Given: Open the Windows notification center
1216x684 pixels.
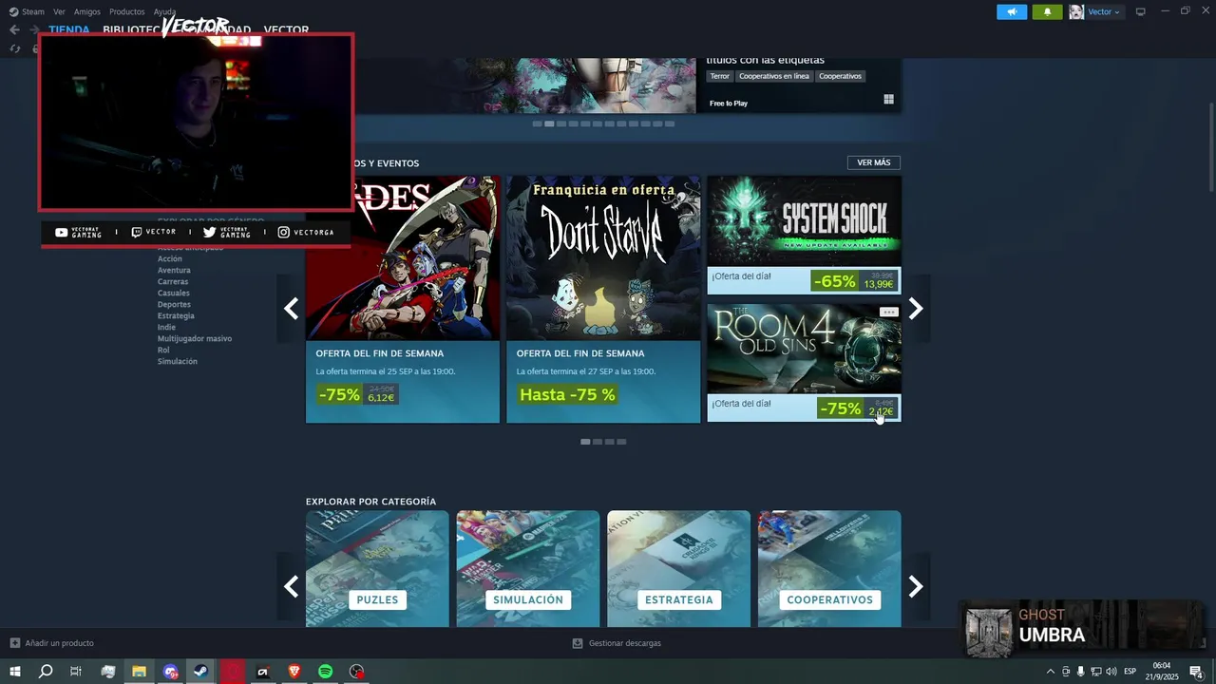Looking at the screenshot, I should [1197, 672].
